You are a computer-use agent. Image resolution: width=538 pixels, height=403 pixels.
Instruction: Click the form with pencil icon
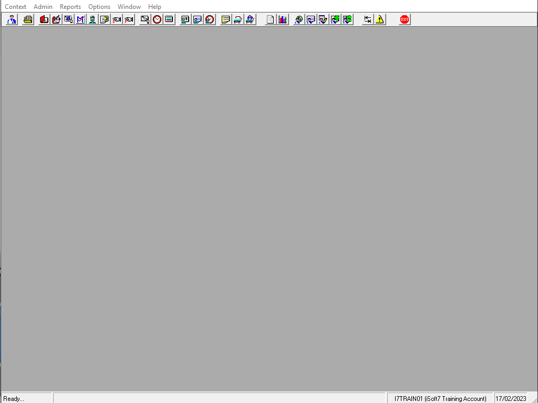coord(323,19)
